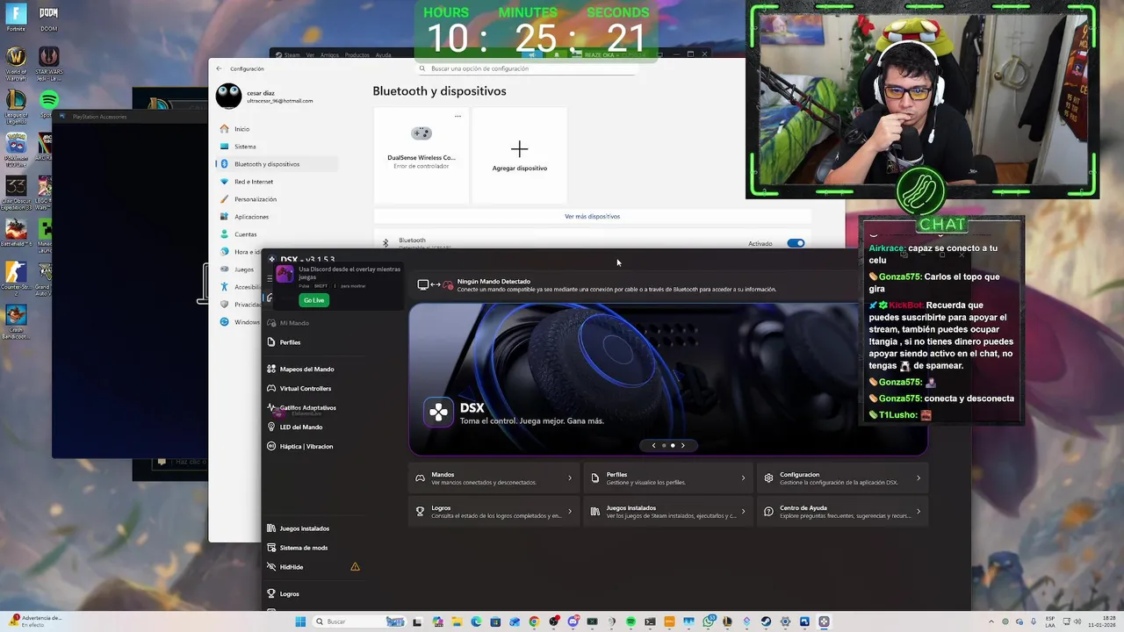Open Chrome from the taskbar
Screen dimensions: 1124x632
[x=534, y=621]
